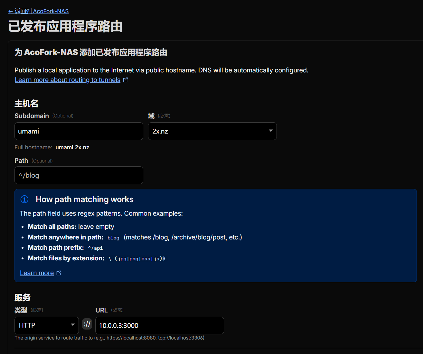Focus the Subdomain field containing umami

[79, 131]
